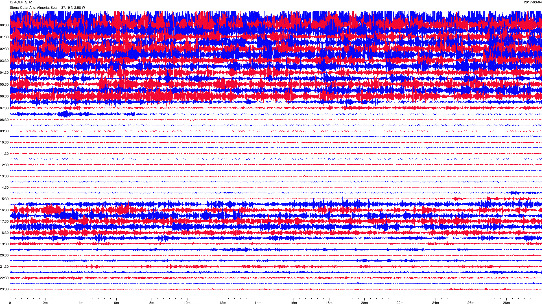The height and width of the screenshot is (305, 542).
Task: Select the 19:30 time row label
Action: [5, 244]
